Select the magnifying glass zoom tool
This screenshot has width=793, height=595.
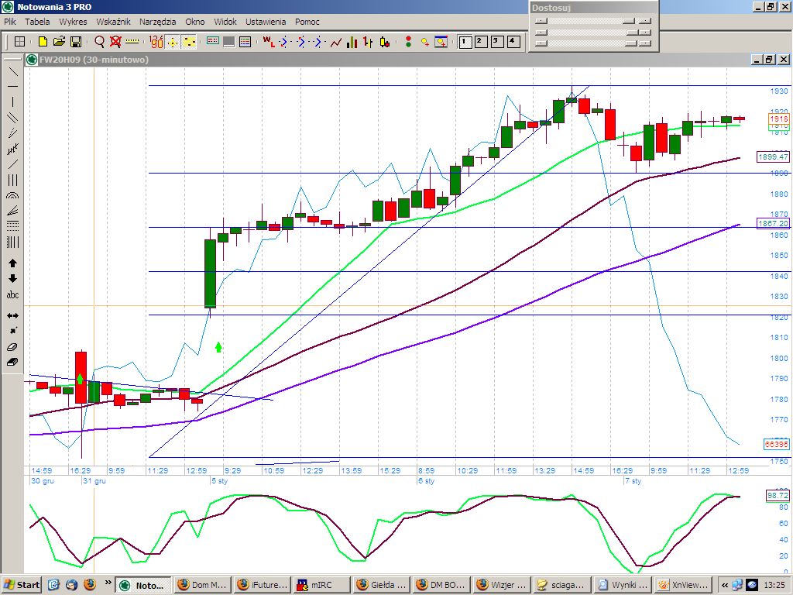[x=100, y=42]
